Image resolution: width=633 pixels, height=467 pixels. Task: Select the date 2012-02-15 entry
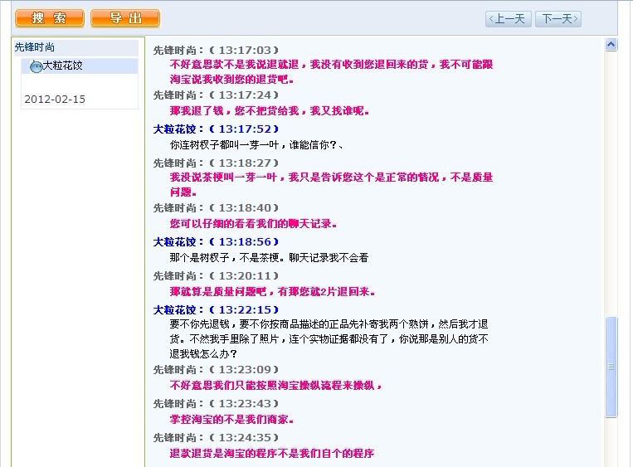[x=55, y=100]
